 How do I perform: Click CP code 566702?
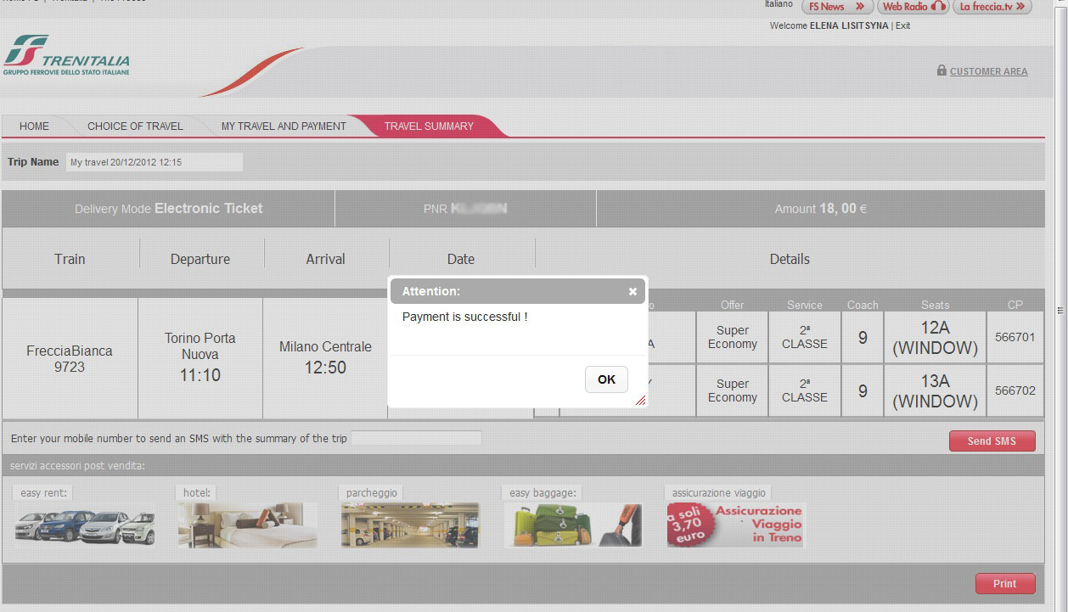(x=1015, y=390)
